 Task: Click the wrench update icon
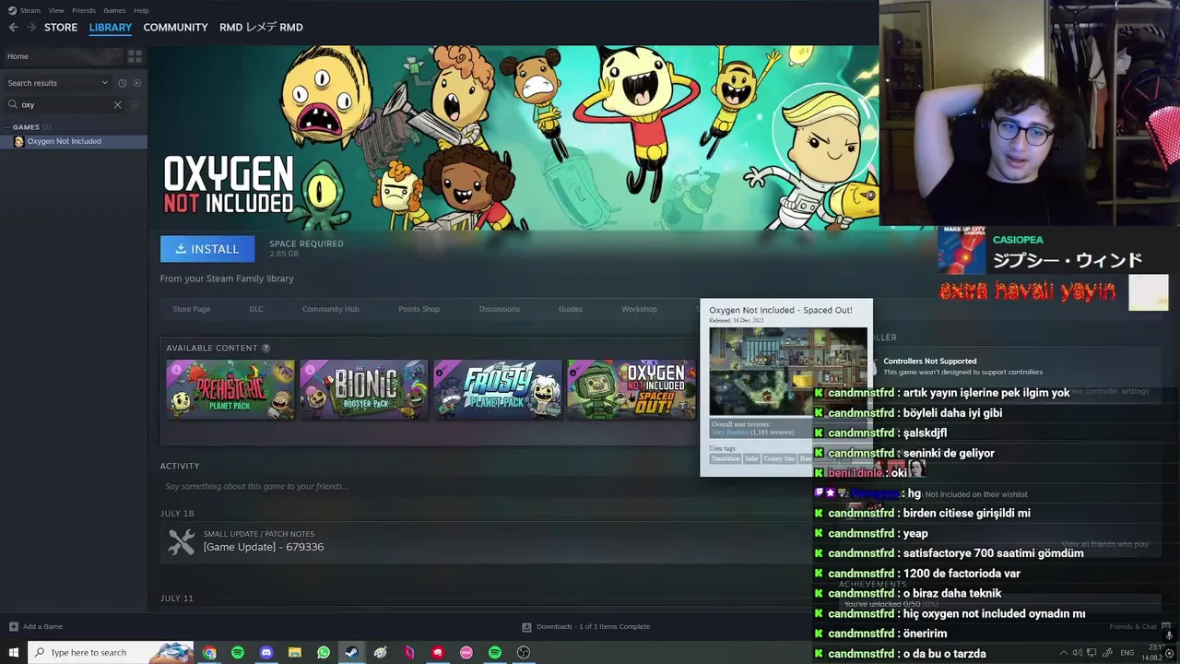(182, 541)
